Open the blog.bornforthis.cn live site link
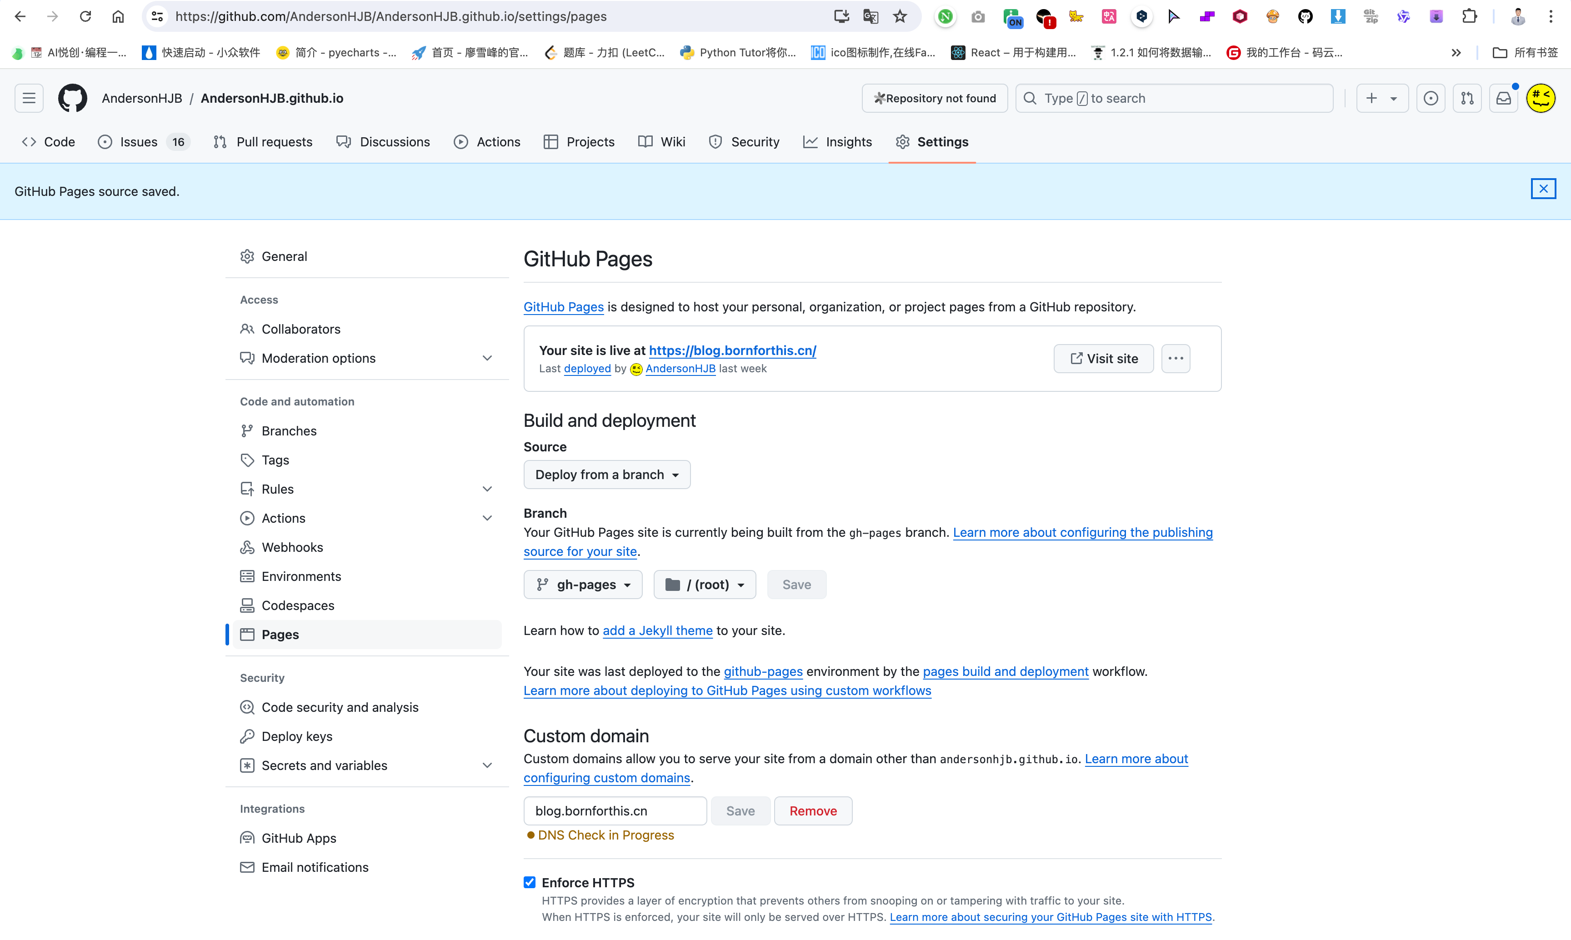The width and height of the screenshot is (1571, 940). [x=732, y=350]
